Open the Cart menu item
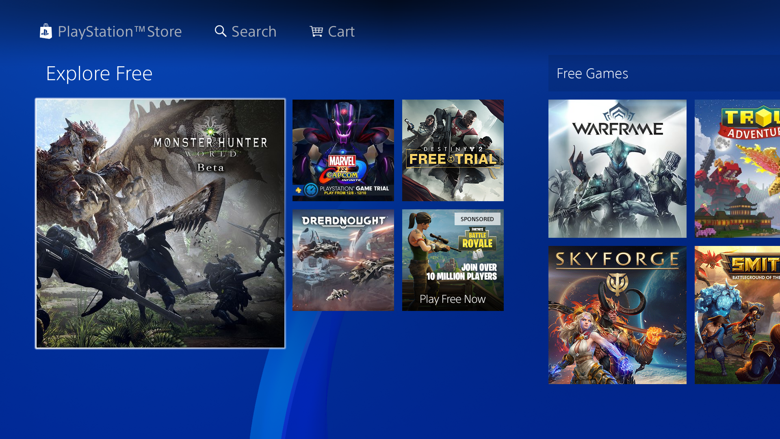Image resolution: width=780 pixels, height=439 pixels. (x=332, y=31)
